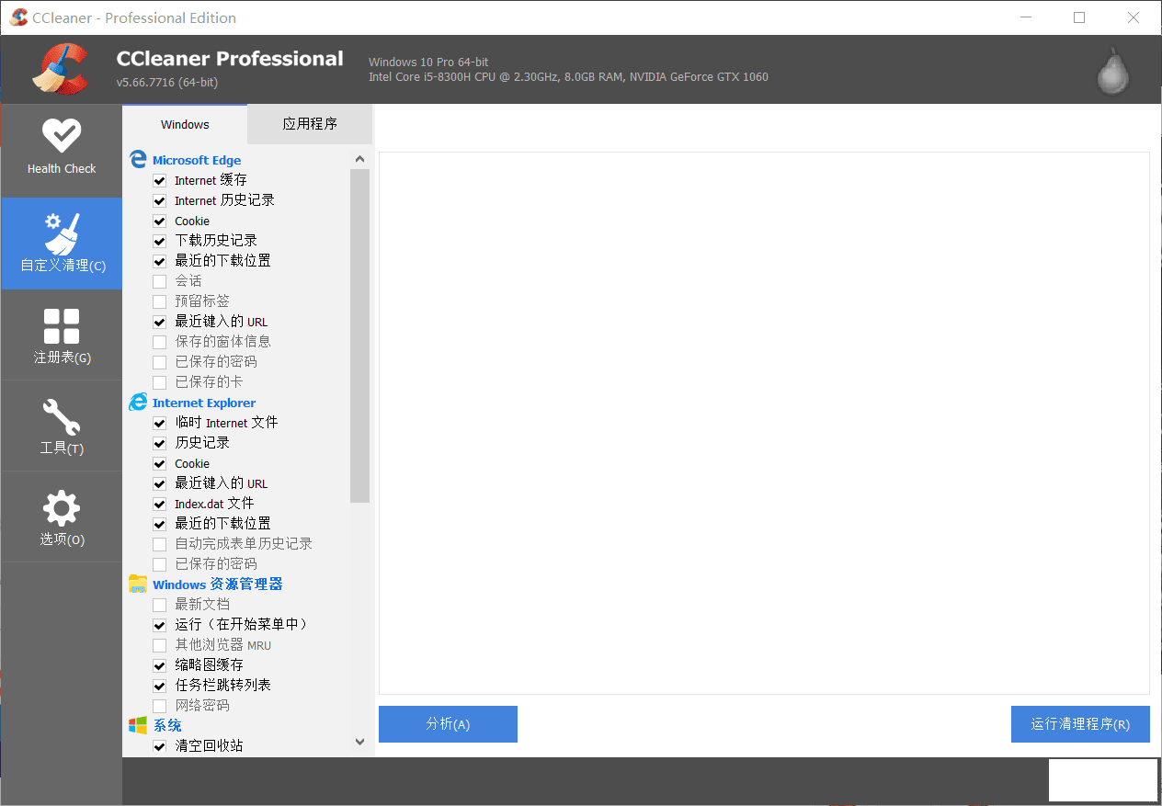The width and height of the screenshot is (1162, 806).
Task: Select the 系统 section header
Action: (167, 726)
